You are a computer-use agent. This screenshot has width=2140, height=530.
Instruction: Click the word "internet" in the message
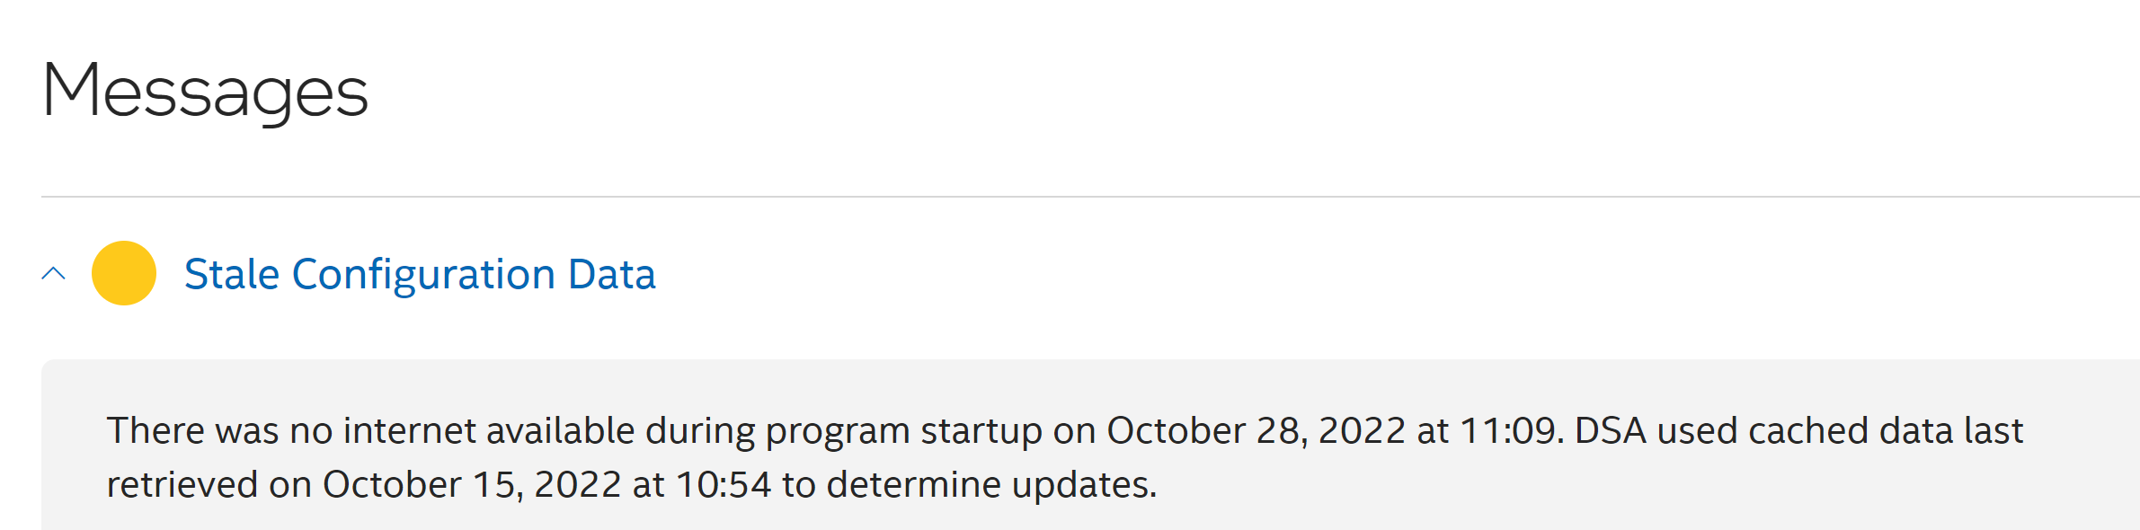(x=409, y=431)
